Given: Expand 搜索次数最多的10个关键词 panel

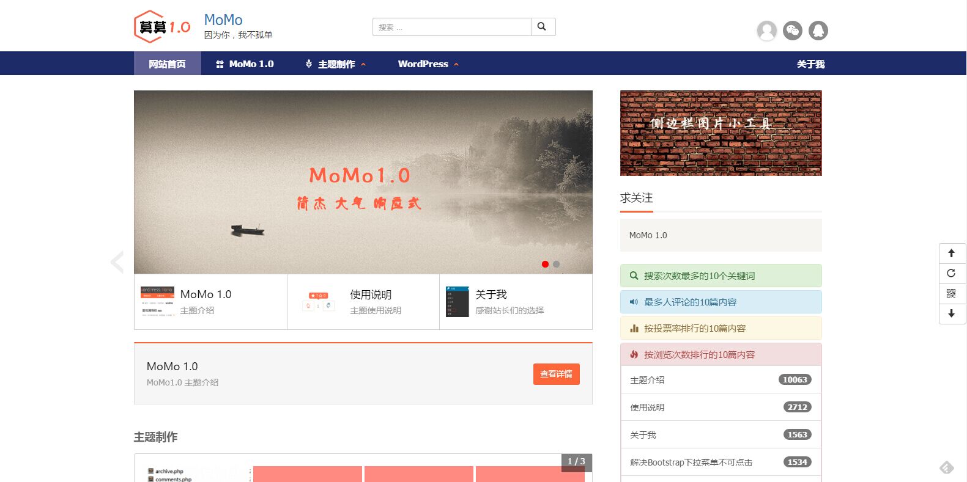Looking at the screenshot, I should coord(720,276).
